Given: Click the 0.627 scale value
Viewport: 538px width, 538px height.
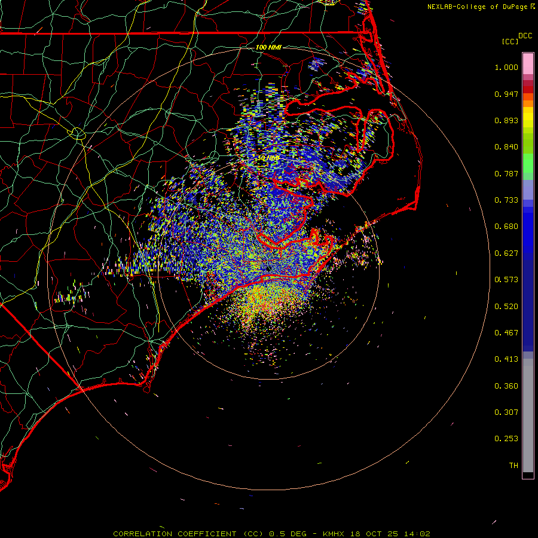Looking at the screenshot, I should (506, 253).
